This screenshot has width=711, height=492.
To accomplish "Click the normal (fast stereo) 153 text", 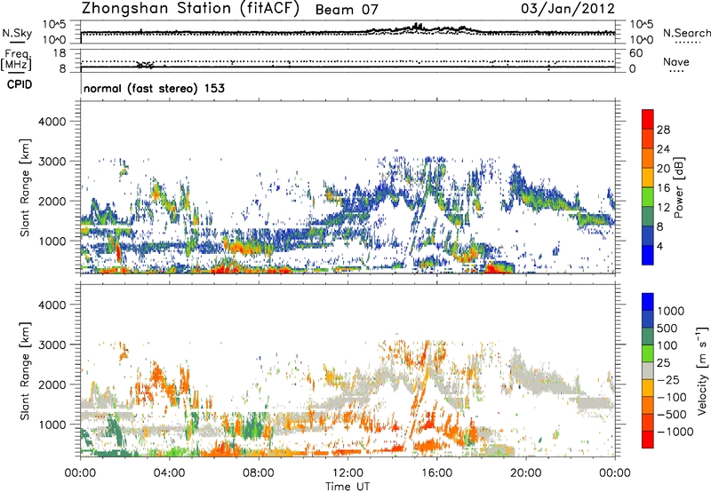I will click(154, 88).
